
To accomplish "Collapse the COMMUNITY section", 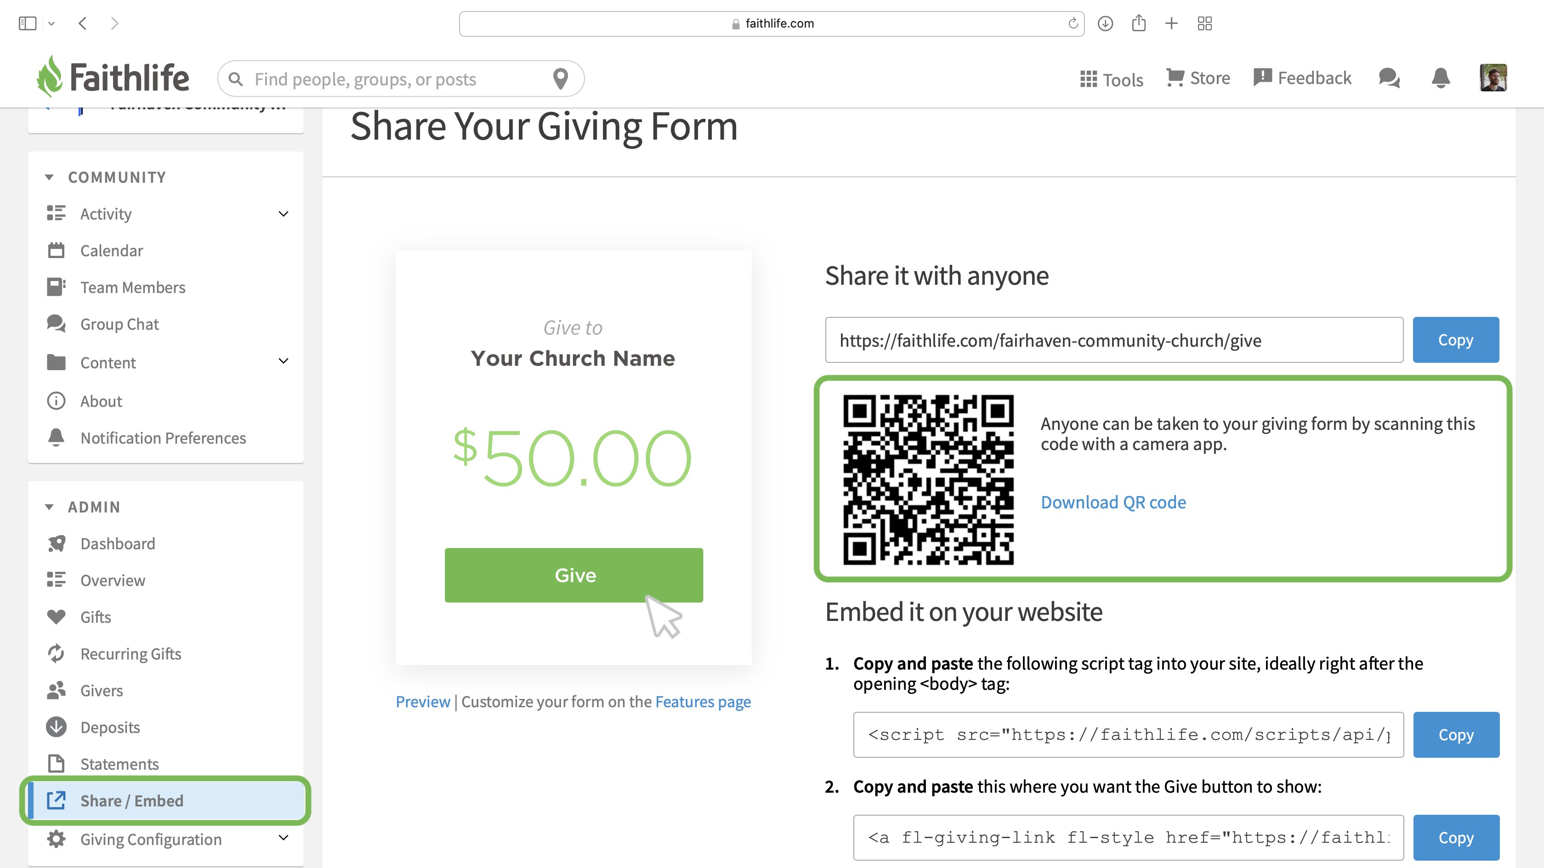I will coord(49,177).
